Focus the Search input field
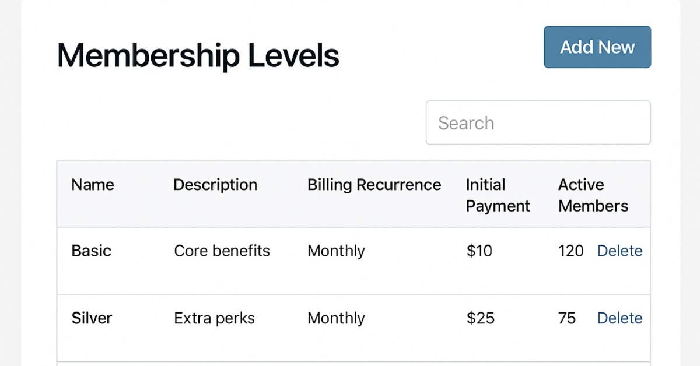This screenshot has width=700, height=366. [538, 123]
